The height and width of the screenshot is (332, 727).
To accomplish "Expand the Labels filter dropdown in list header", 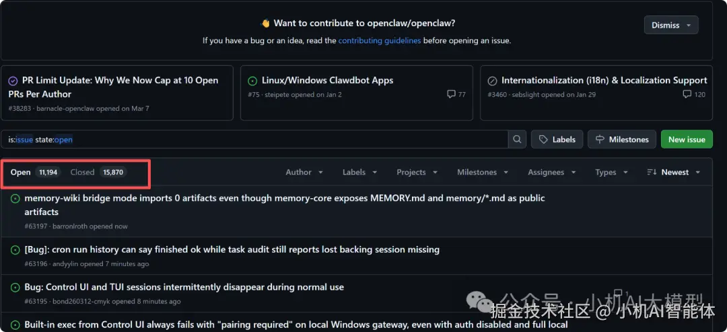I will click(359, 172).
